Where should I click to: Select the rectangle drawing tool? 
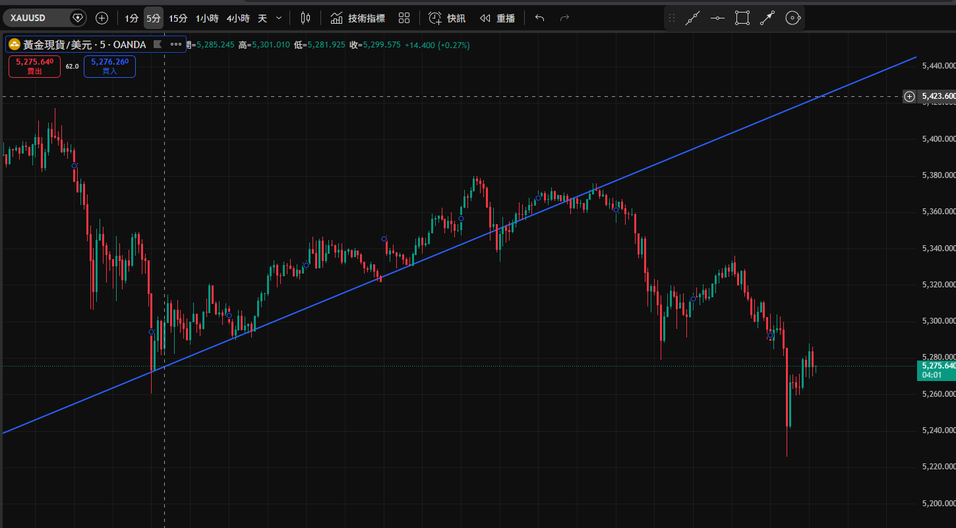point(742,18)
